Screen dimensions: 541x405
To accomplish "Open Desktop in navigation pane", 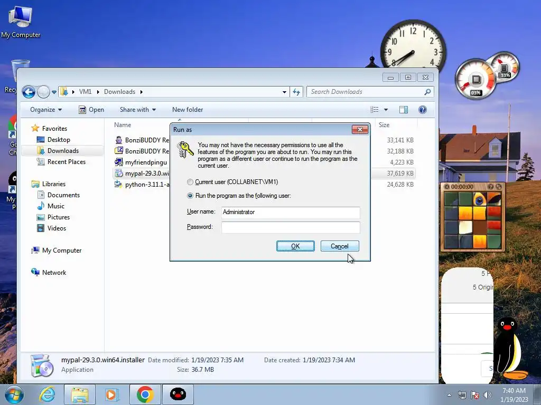I will pos(59,139).
